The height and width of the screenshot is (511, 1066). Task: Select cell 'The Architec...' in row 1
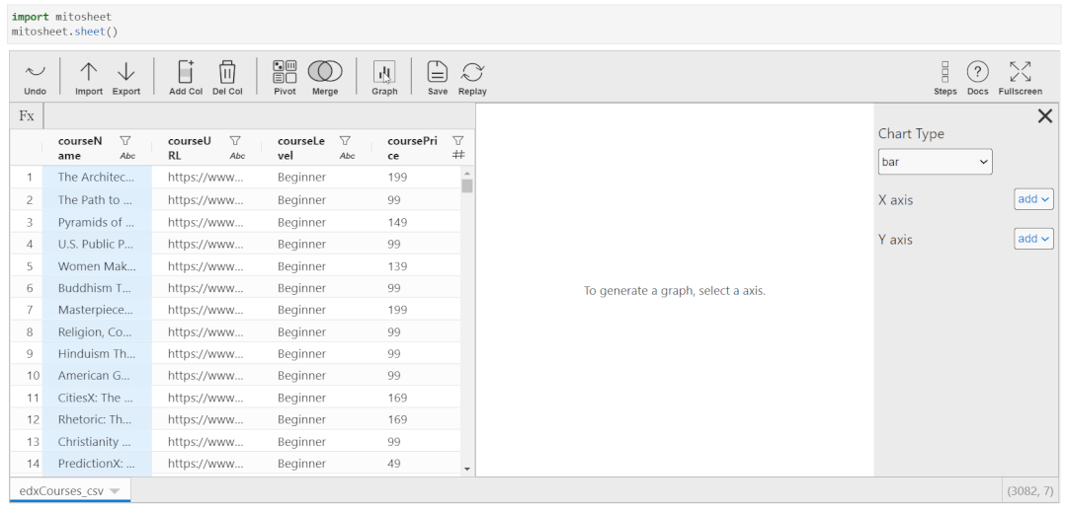97,178
